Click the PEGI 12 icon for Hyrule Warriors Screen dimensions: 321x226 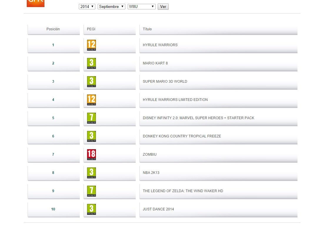tap(91, 45)
